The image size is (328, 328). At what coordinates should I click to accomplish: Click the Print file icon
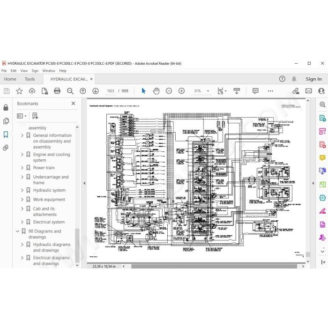pos(57,91)
